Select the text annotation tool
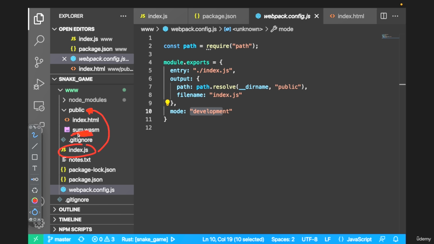This screenshot has height=244, width=434. pos(35,168)
